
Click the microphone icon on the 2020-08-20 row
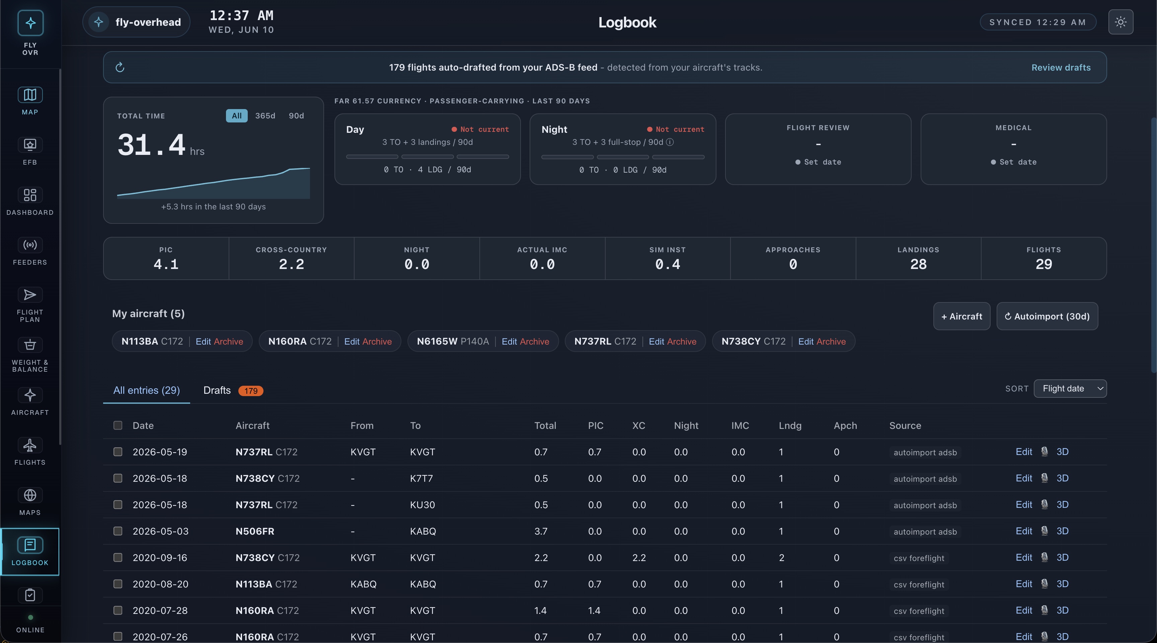[1044, 584]
